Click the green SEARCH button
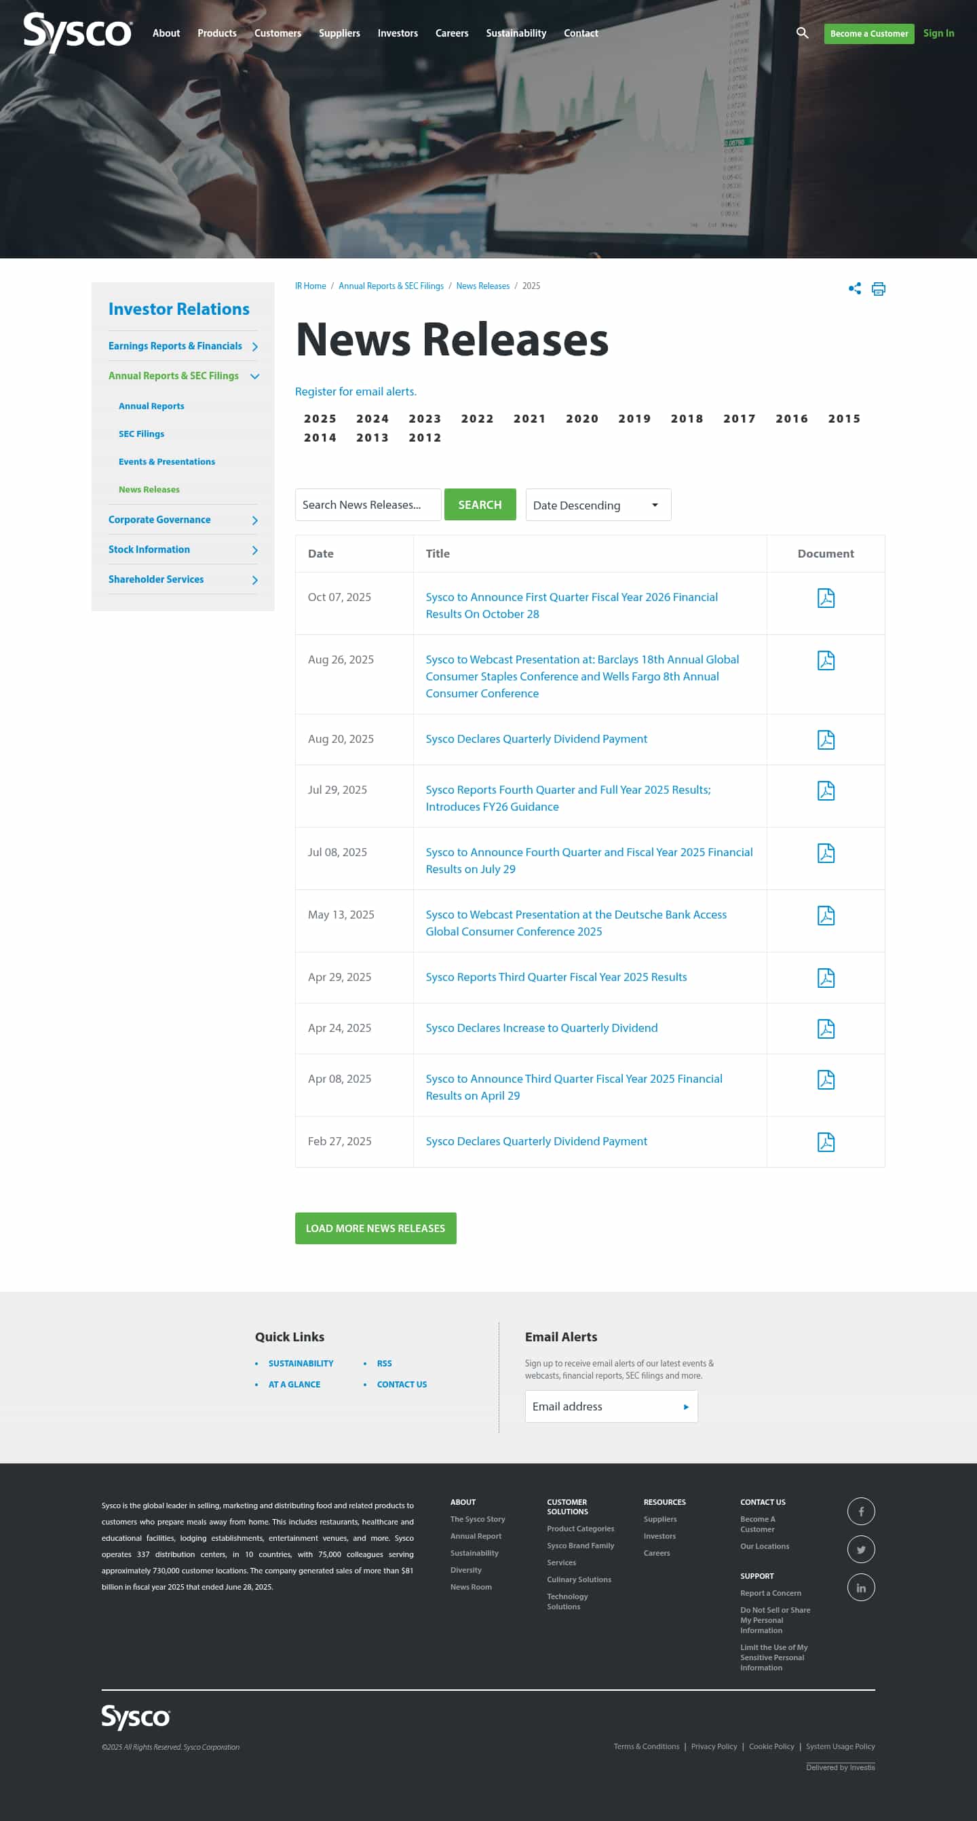977x1821 pixels. point(480,505)
